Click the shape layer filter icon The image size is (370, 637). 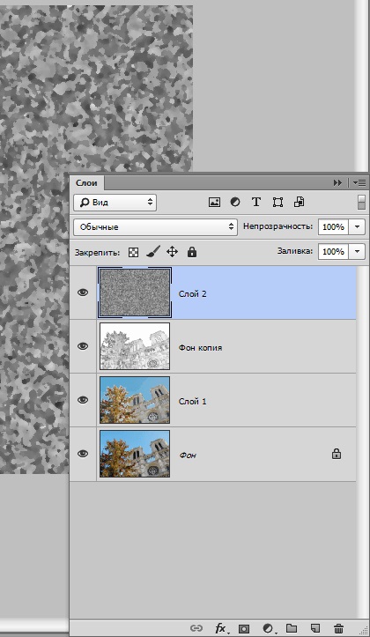pos(277,203)
